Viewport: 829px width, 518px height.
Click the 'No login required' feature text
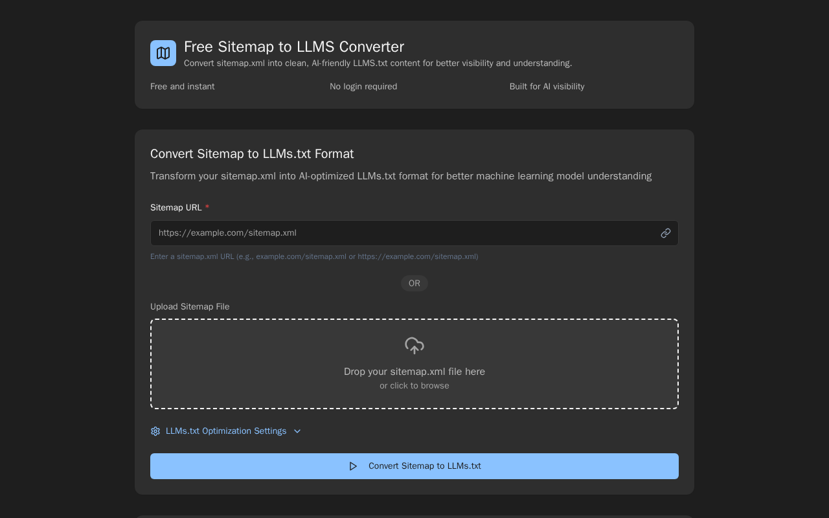tap(363, 87)
